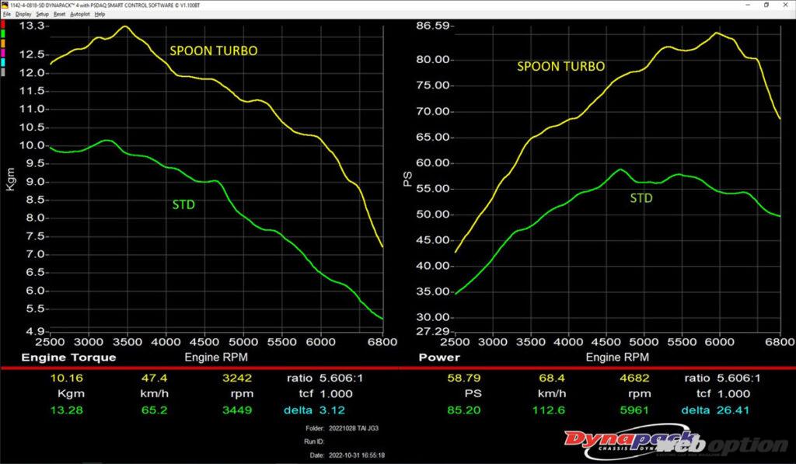Click the Power graph title

(439, 358)
